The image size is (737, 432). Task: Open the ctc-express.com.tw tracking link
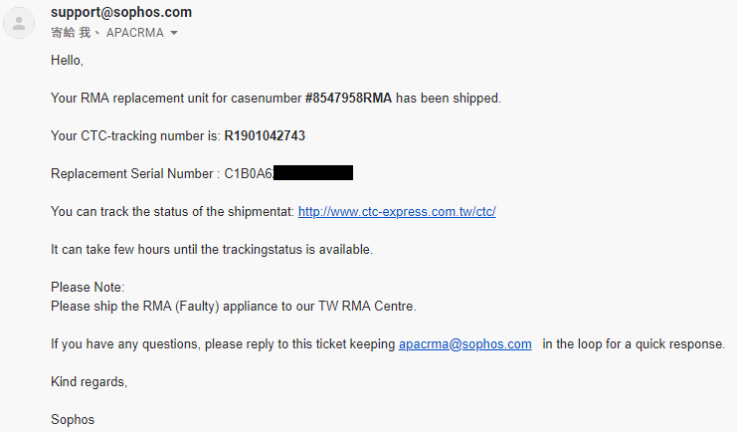397,212
